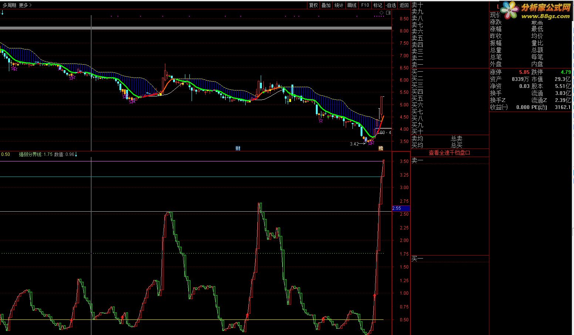Click the purple star signal near 3.42 low
574x335 pixels.
371,143
